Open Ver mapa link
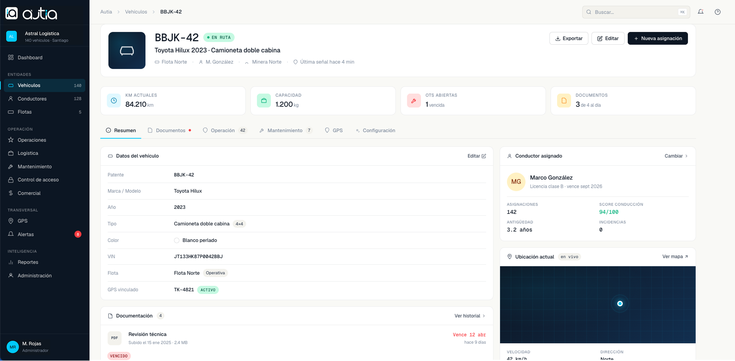 675,257
